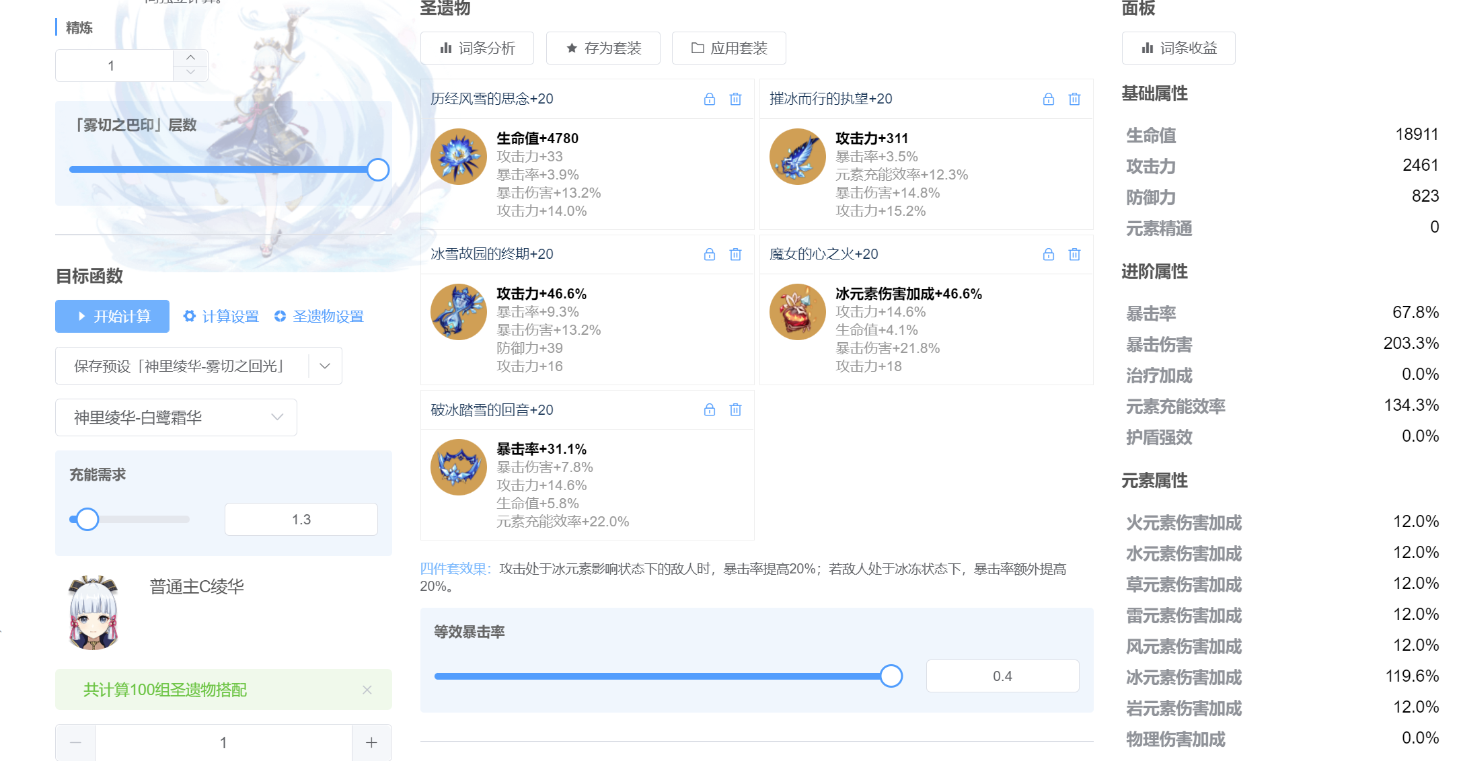Delete the 历经风雪的思念 artifact
Image resolution: width=1461 pixels, height=761 pixels.
[735, 99]
